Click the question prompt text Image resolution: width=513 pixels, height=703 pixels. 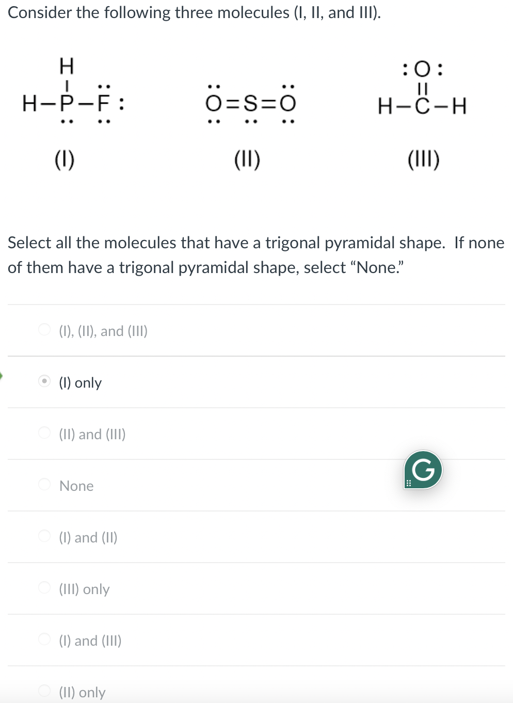[x=255, y=254]
